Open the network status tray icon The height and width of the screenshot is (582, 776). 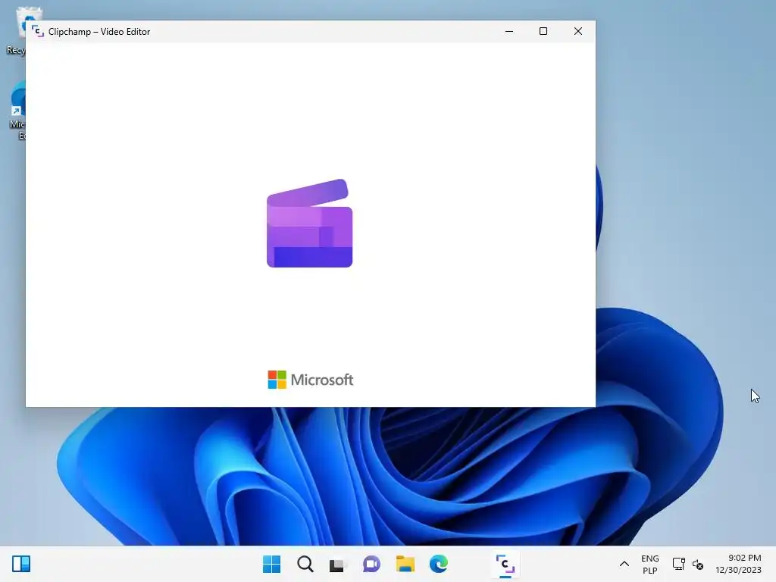(678, 564)
